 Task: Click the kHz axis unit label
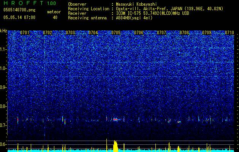click(3, 31)
